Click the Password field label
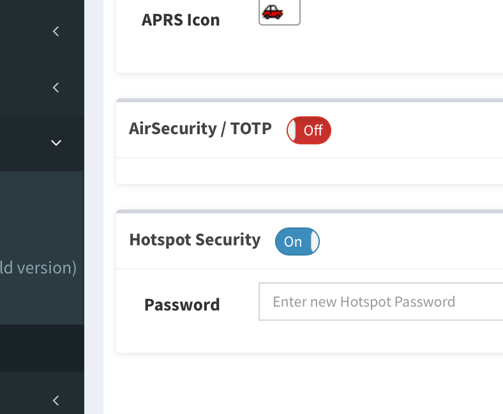Image resolution: width=503 pixels, height=414 pixels. point(182,305)
